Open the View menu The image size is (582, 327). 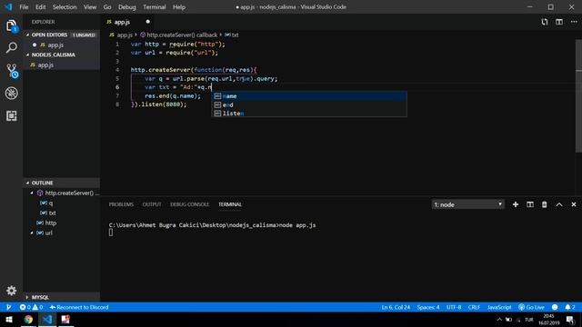[x=90, y=7]
